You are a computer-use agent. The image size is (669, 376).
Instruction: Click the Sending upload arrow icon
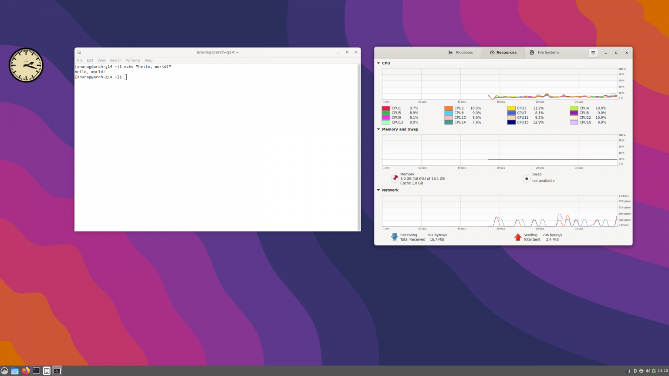pos(517,237)
